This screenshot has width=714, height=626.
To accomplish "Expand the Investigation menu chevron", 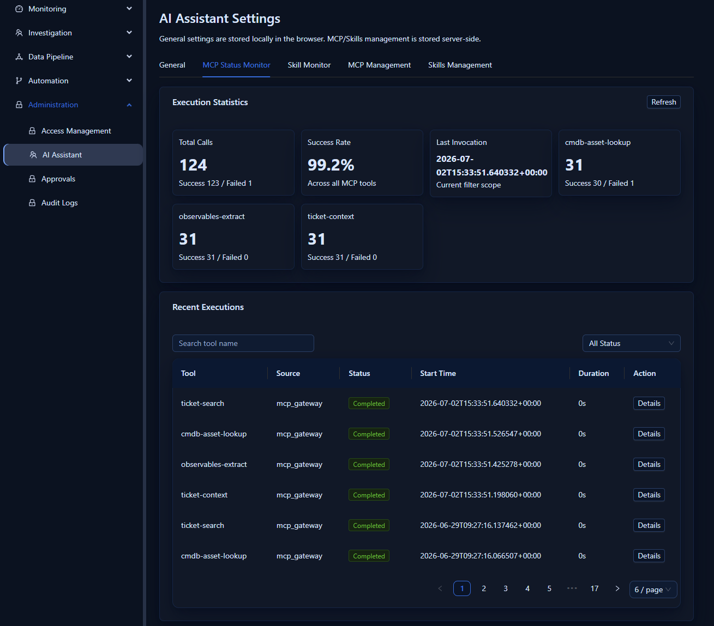I will tap(129, 33).
